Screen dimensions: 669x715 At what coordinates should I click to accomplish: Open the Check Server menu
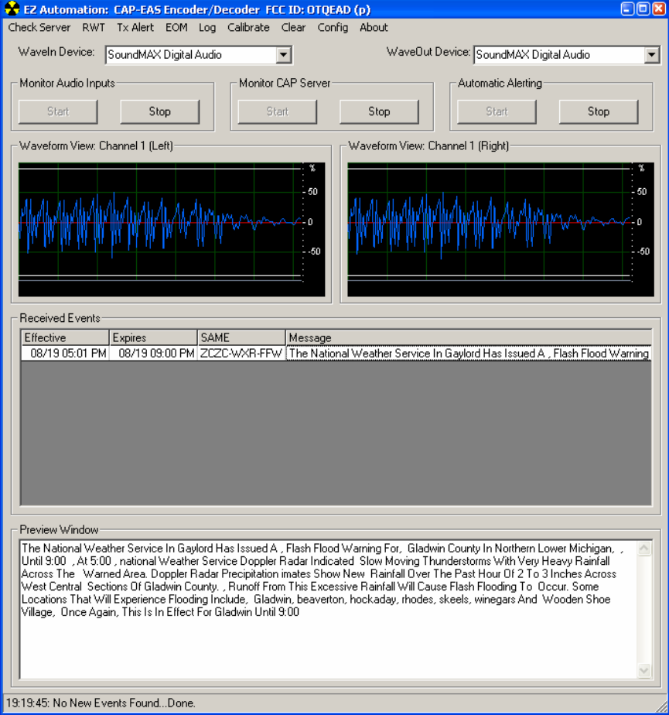click(x=39, y=27)
